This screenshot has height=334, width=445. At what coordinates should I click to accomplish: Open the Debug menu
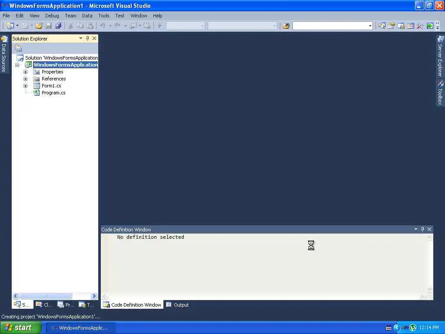[52, 16]
